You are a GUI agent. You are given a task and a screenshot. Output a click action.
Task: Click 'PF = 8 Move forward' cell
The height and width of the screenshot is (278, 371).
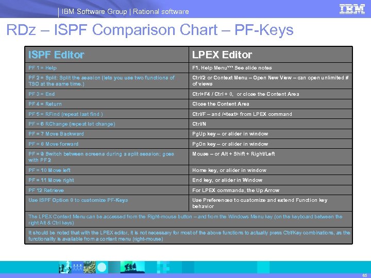point(107,144)
